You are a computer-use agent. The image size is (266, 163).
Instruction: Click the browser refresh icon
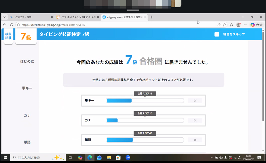click(x=11, y=25)
